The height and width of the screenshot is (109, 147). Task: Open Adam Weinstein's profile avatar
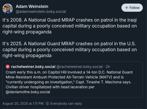click(x=7, y=9)
